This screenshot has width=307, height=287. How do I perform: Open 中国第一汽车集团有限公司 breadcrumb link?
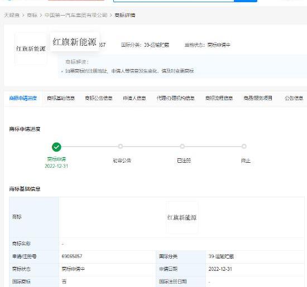coord(76,15)
